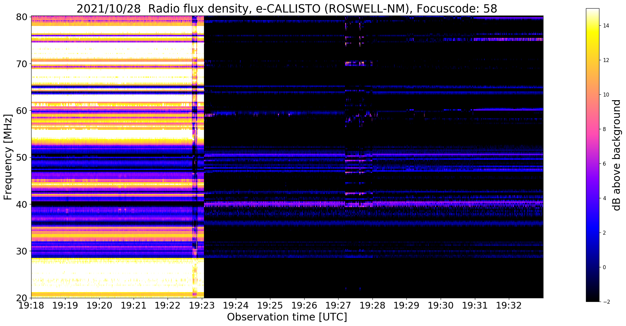Viewport: 626px width, 326px height.
Task: Click the 19:28 time tick label
Action: pos(372,305)
